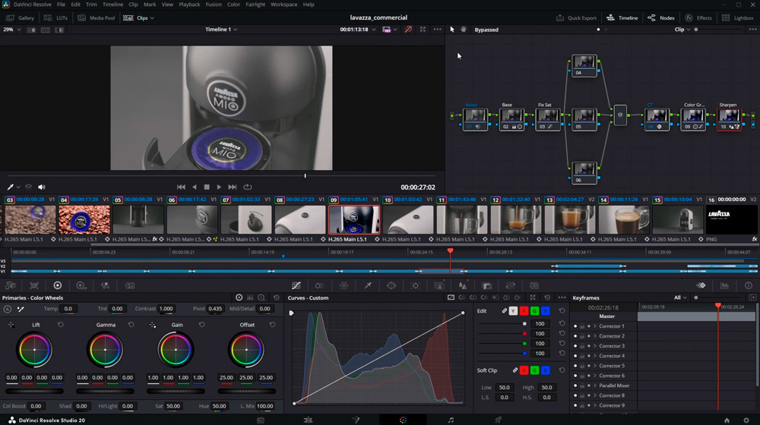Open the Color Warper palette icon
Image resolution: width=760 pixels, height=425 pixels.
(x=344, y=285)
